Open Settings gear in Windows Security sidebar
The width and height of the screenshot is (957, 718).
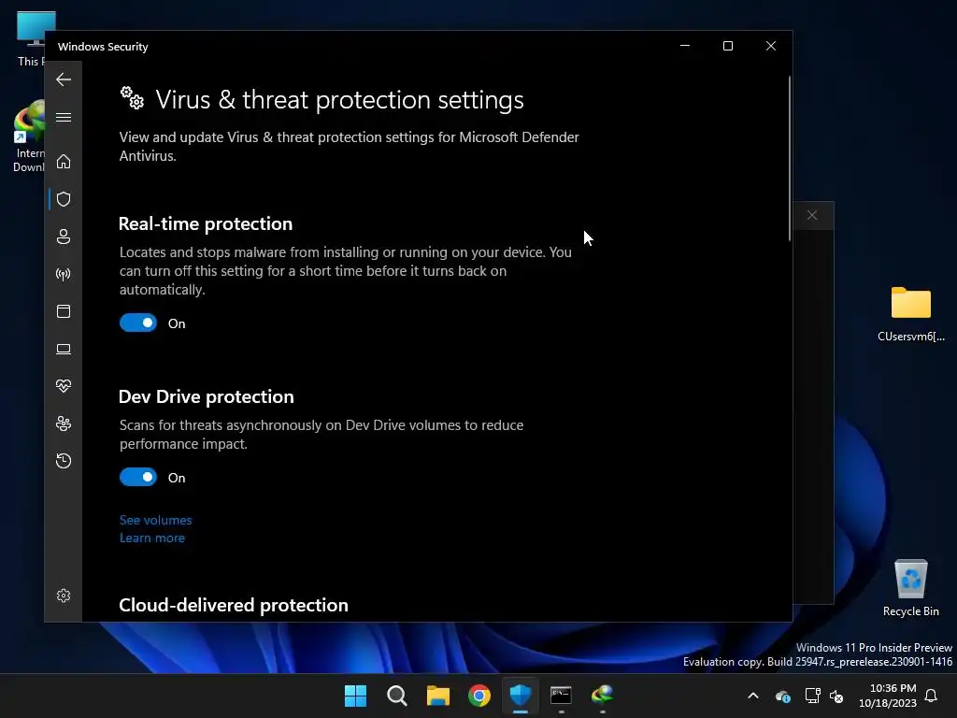[64, 596]
